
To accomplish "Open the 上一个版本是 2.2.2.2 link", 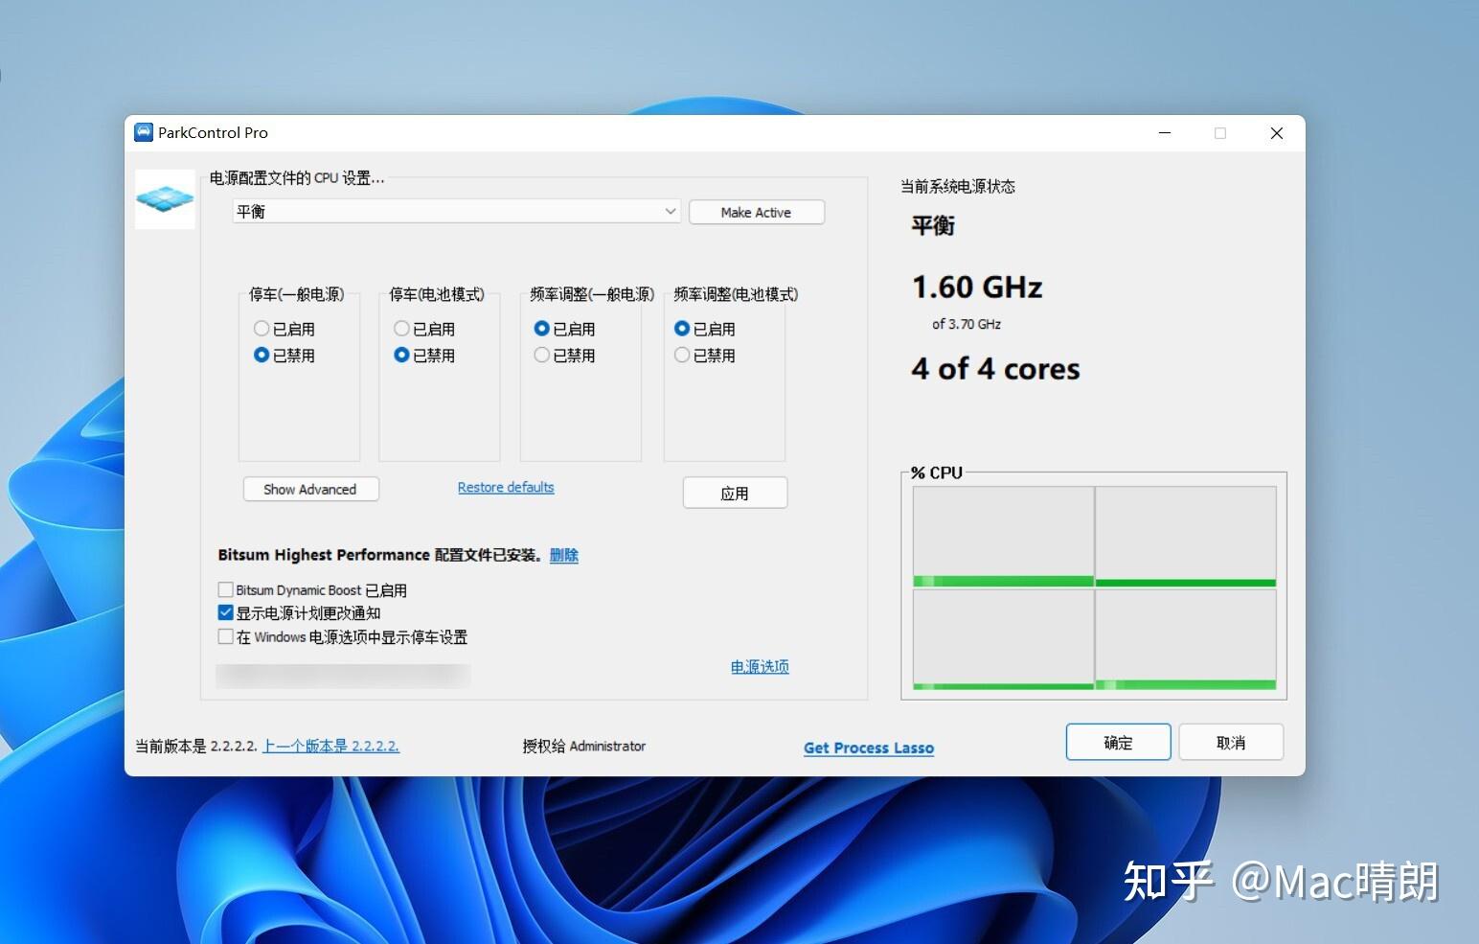I will coord(330,746).
